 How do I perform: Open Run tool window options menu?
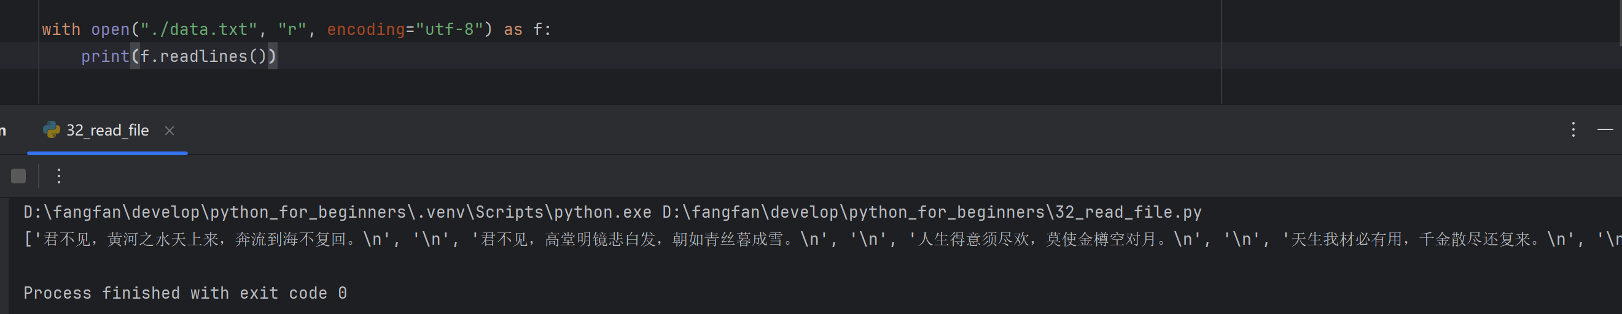click(x=1573, y=129)
